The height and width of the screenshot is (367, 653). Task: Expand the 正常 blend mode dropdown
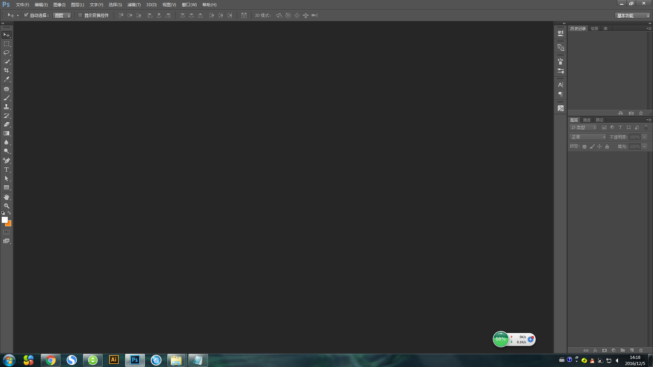(588, 137)
